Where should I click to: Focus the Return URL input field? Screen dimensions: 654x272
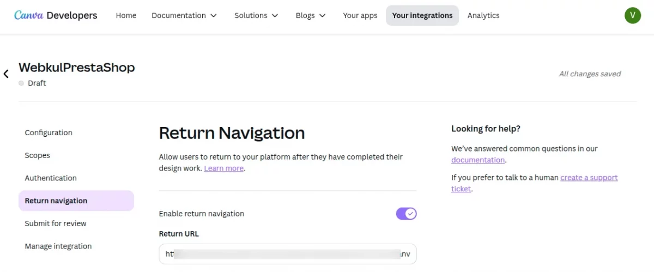pyautogui.click(x=288, y=254)
